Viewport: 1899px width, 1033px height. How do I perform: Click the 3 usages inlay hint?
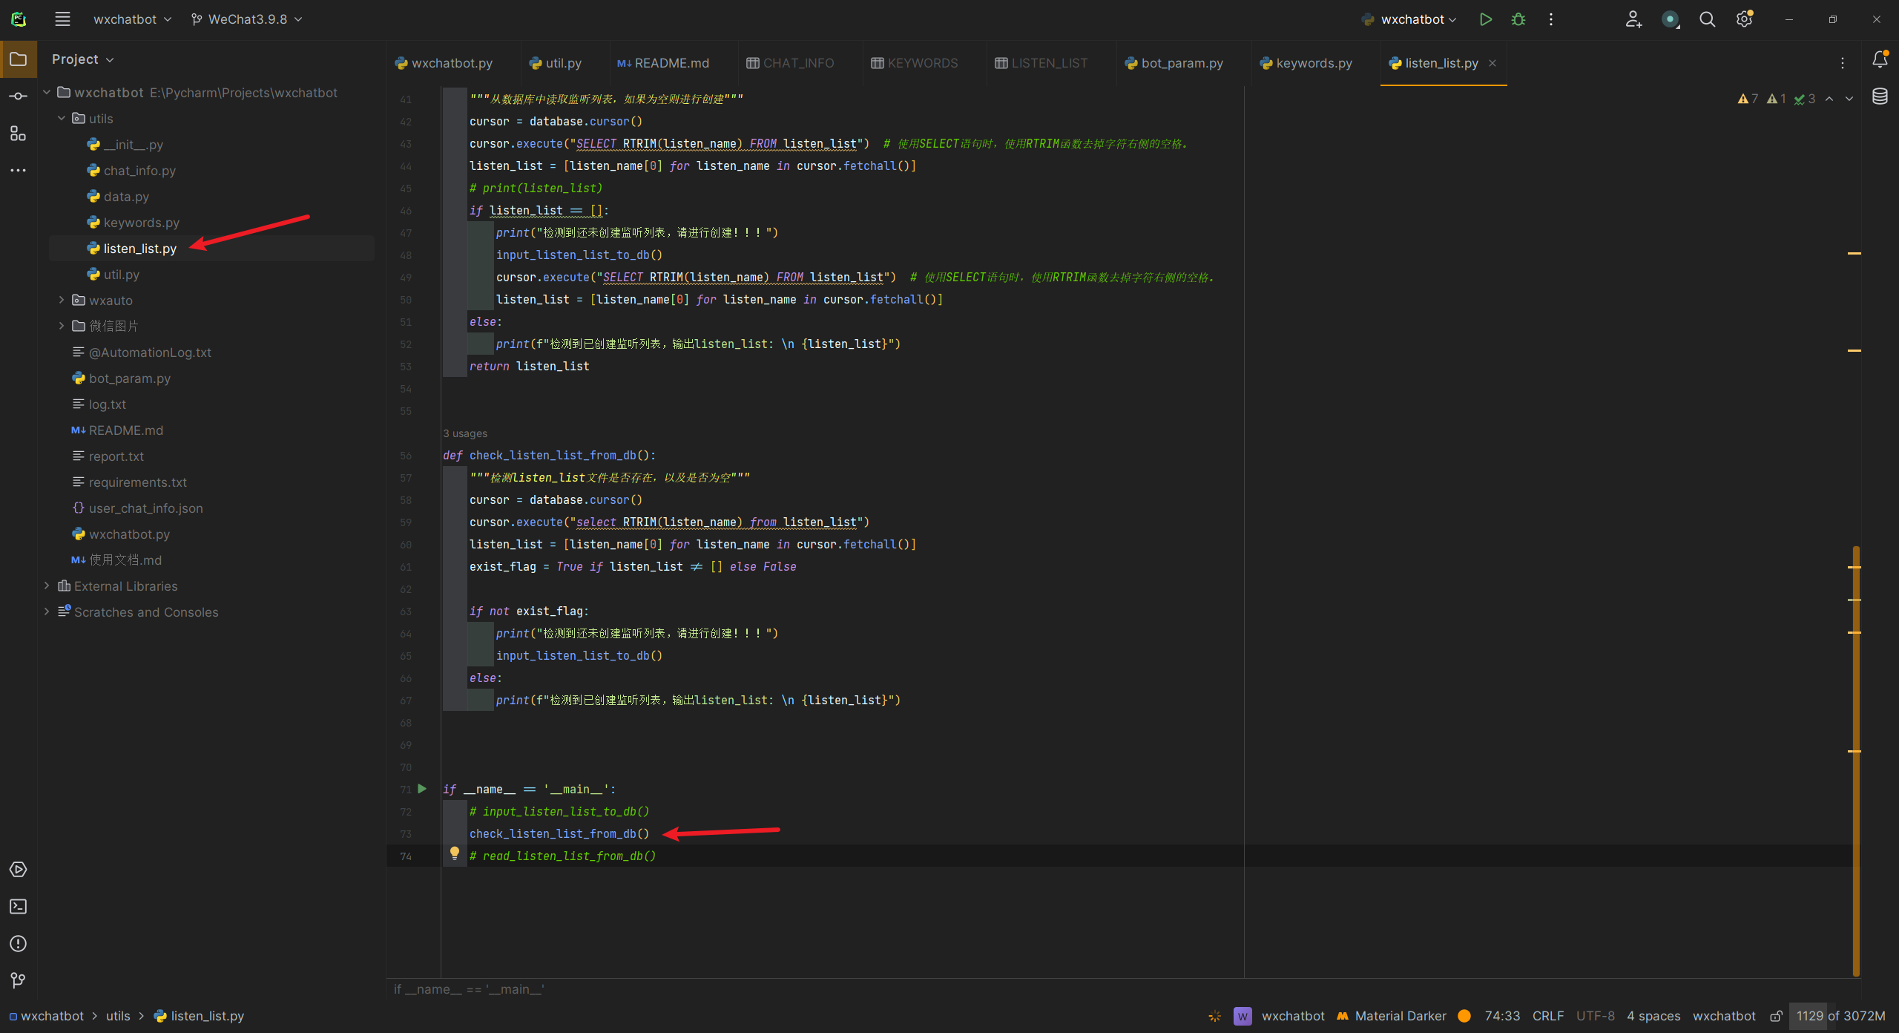[465, 433]
